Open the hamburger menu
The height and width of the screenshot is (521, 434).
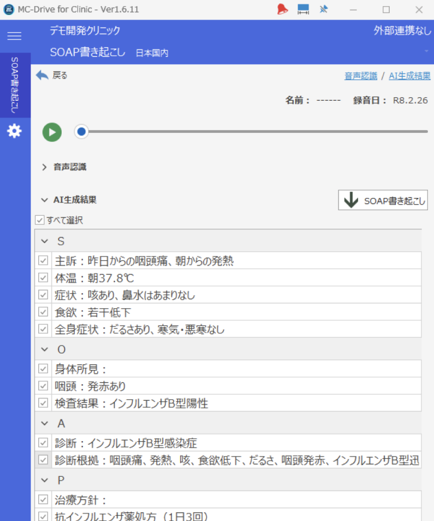(14, 36)
